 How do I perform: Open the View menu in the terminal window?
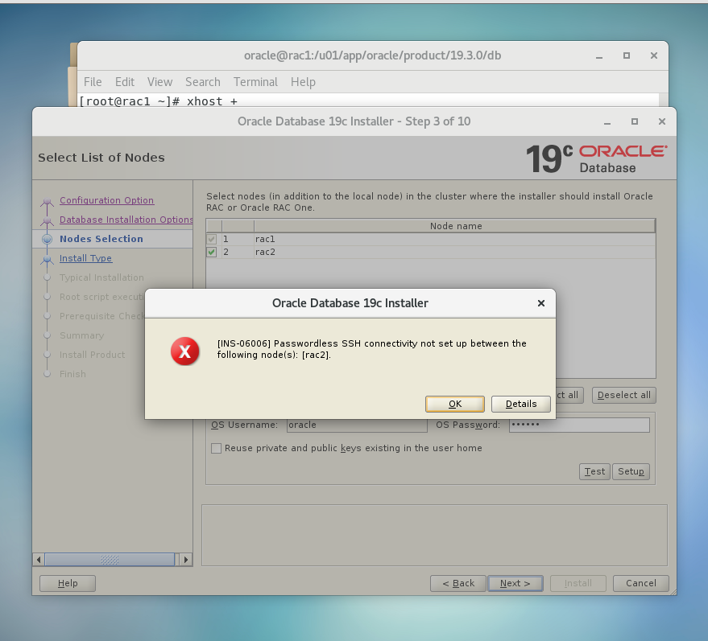click(x=159, y=82)
